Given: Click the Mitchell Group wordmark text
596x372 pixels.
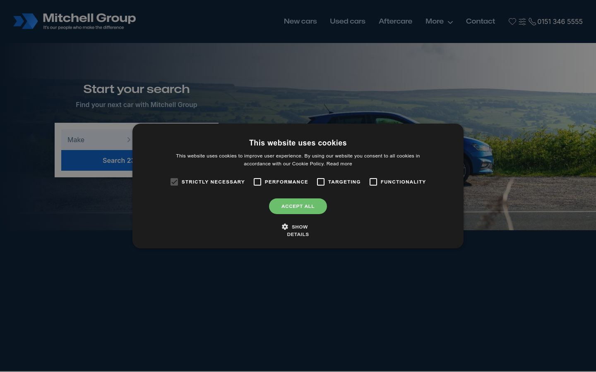Looking at the screenshot, I should click(89, 18).
